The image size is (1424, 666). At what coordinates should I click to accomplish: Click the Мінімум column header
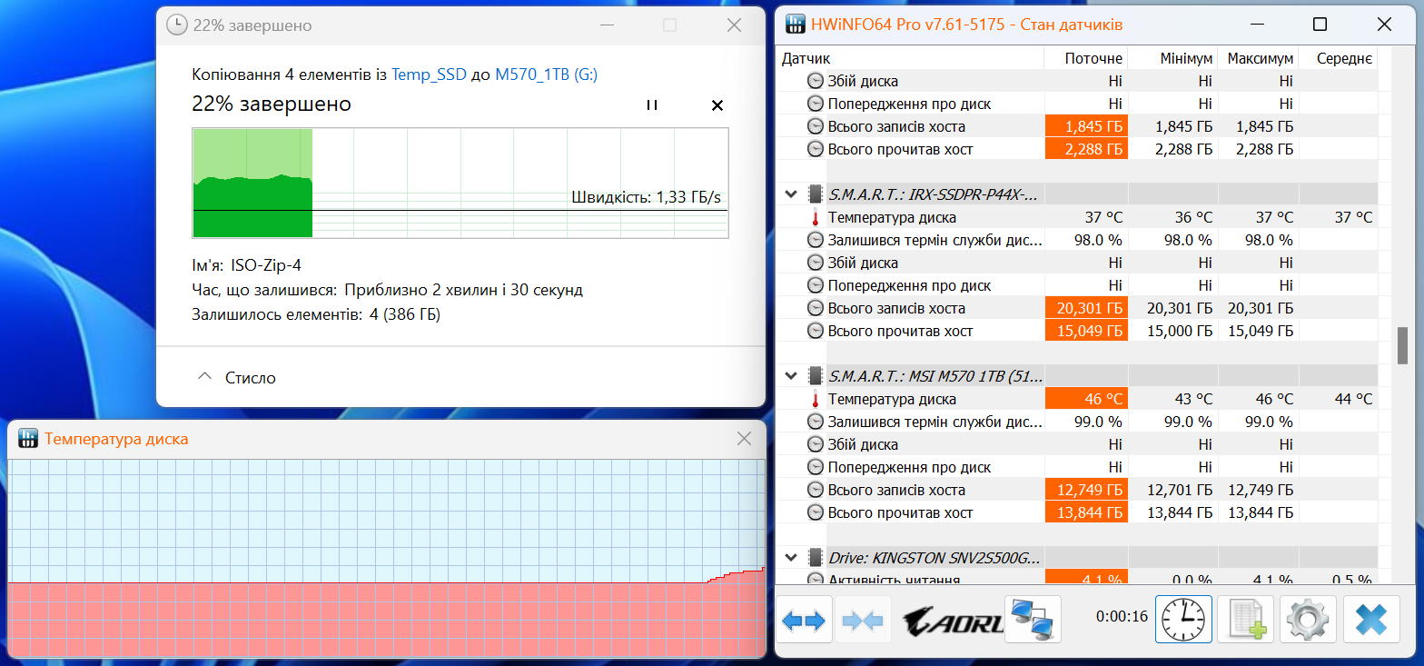[x=1172, y=58]
